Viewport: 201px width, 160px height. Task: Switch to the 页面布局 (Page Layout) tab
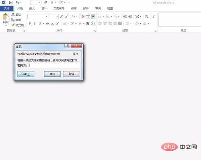coord(59,8)
